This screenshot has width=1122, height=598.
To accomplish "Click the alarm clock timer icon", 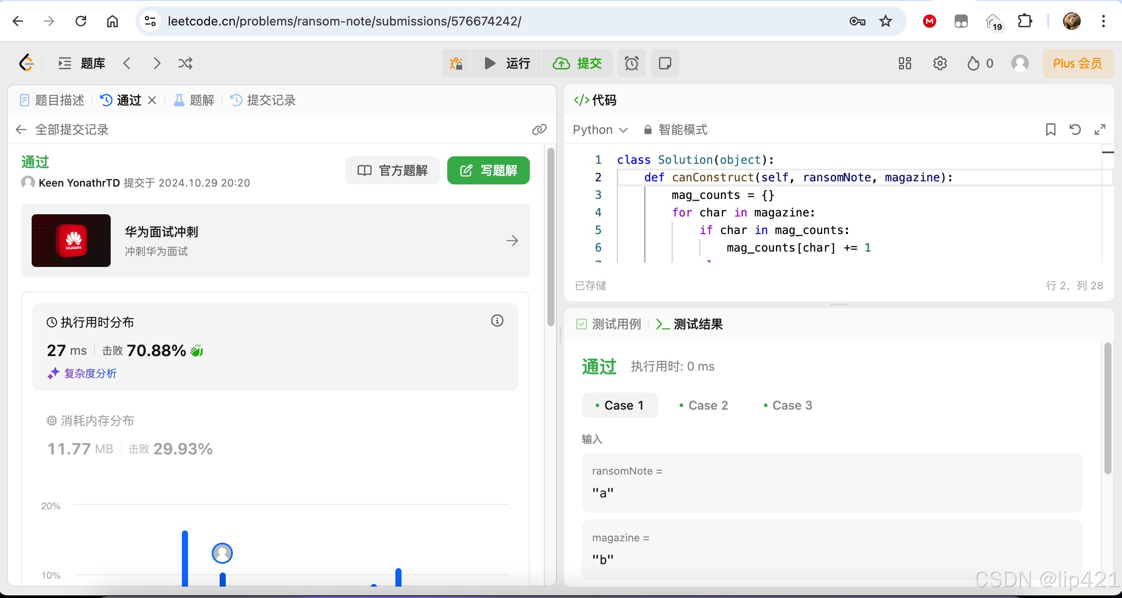I will pos(632,63).
